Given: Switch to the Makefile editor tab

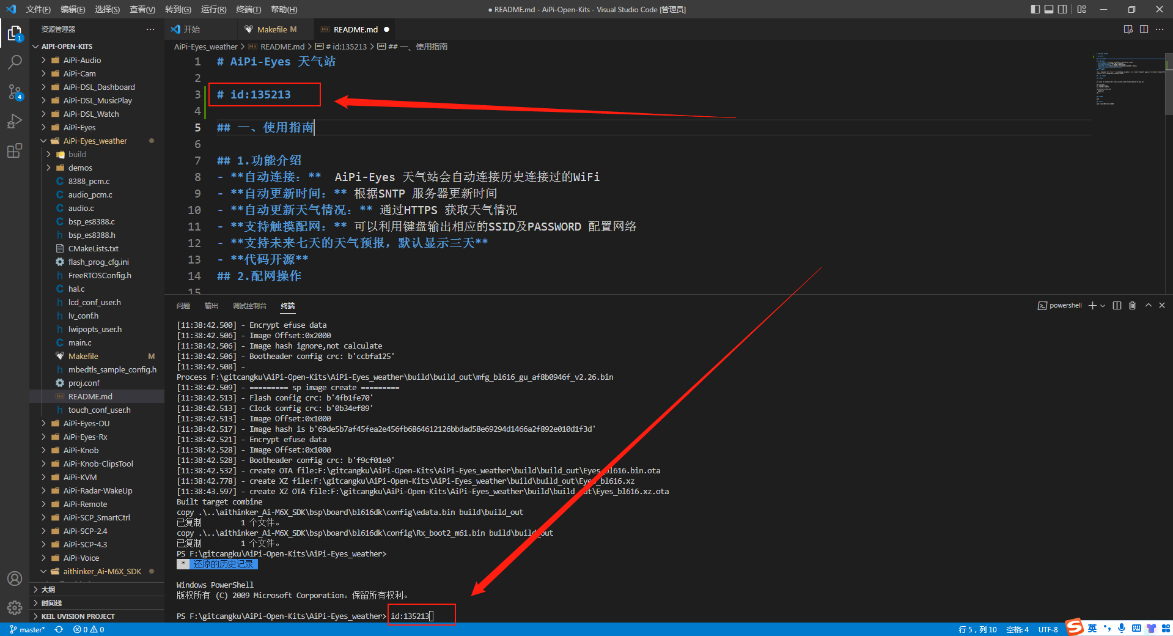Looking at the screenshot, I should pyautogui.click(x=276, y=29).
